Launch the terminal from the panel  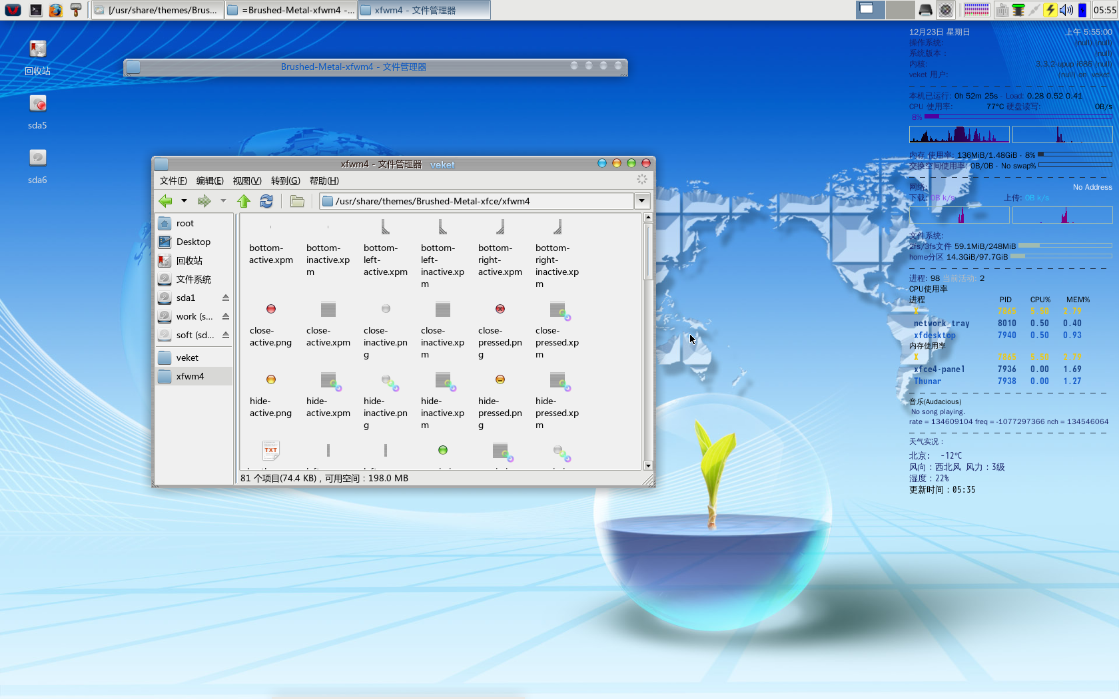(36, 10)
